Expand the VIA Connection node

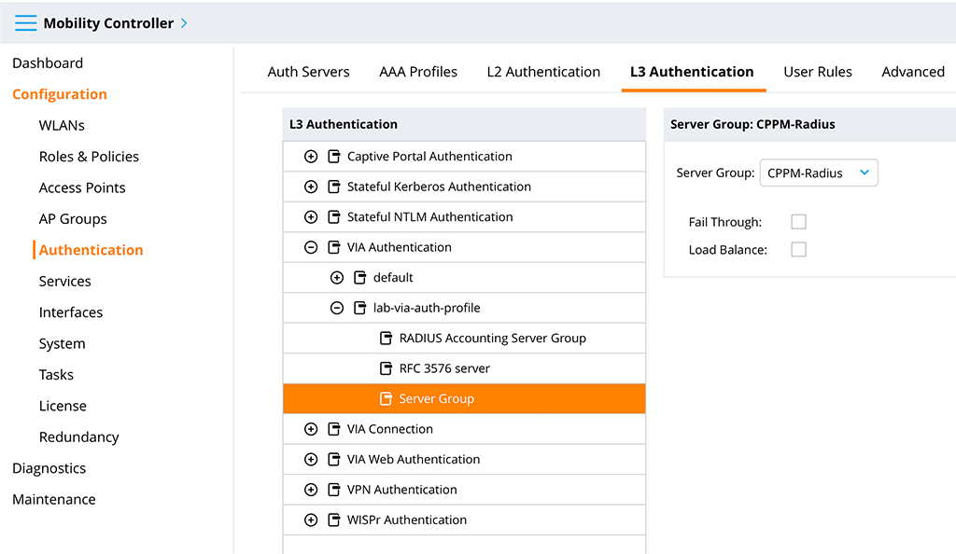click(x=311, y=429)
